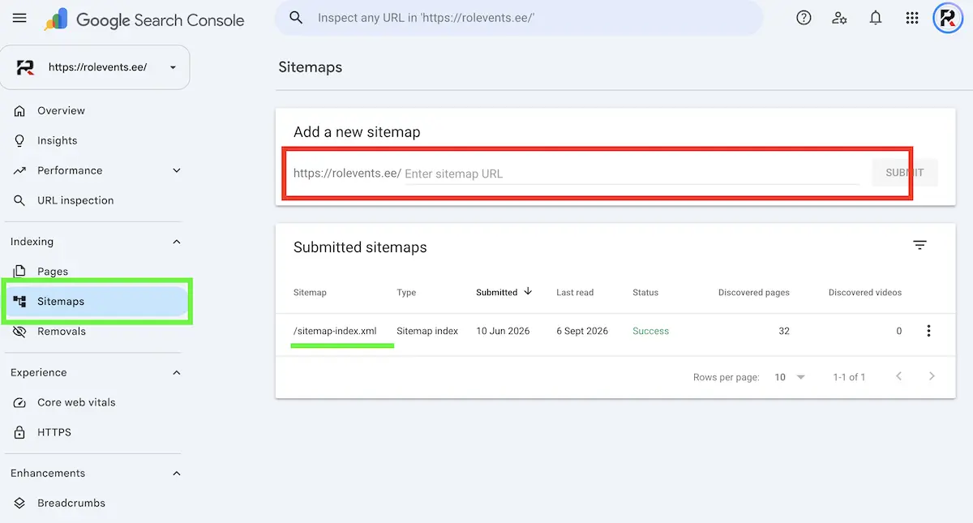
Task: Collapse the Experience section
Action: click(177, 372)
